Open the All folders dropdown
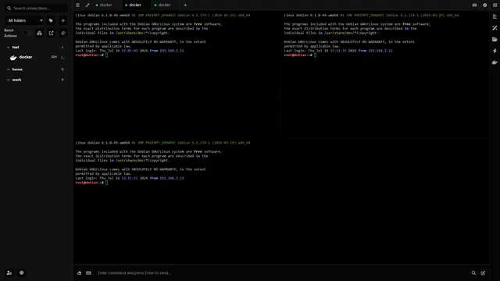The width and height of the screenshot is (500, 281). (25, 20)
